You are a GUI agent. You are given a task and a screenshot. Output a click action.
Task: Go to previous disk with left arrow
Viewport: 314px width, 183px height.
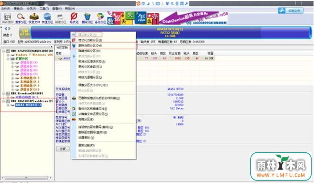click(6, 28)
